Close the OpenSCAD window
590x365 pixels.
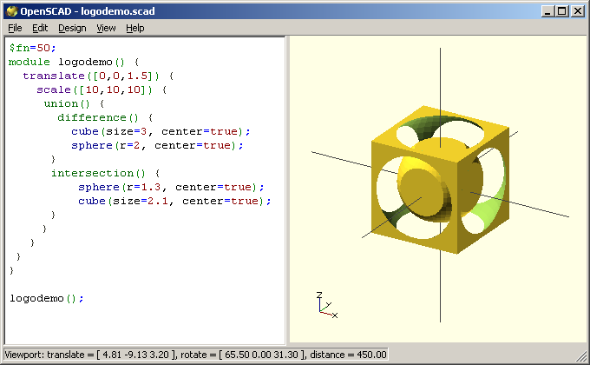(577, 11)
